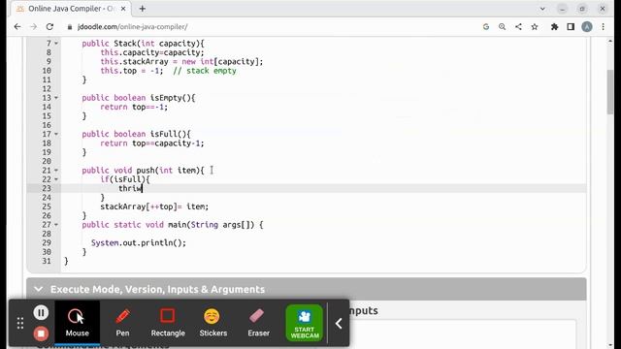Click 'stackArray[++top]= item;' on line 25

pos(154,206)
